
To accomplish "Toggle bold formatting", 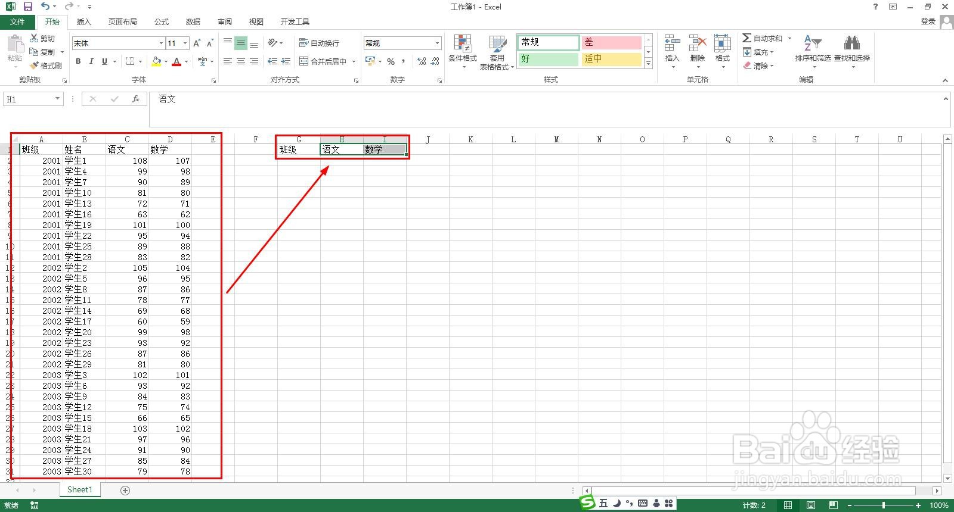I will 78,61.
